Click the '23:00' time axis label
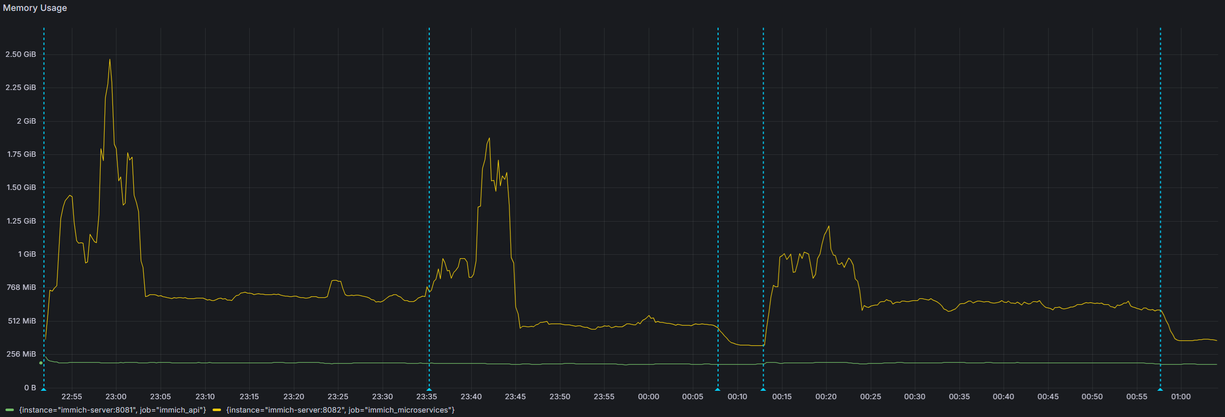 [x=116, y=397]
